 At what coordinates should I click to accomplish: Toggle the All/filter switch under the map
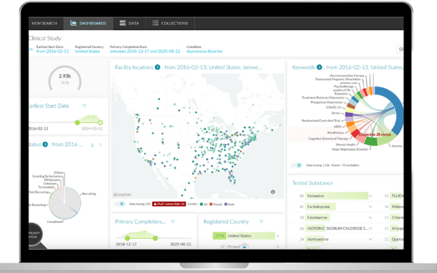(x=119, y=204)
